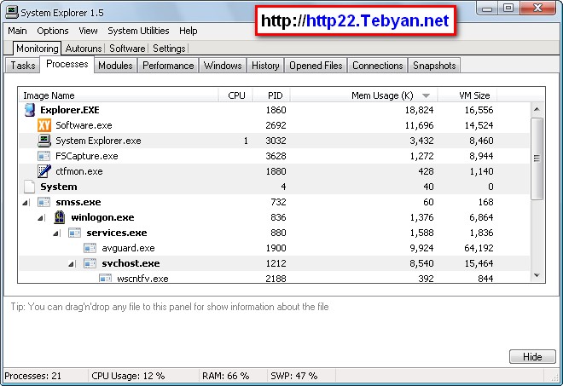Viewport: 563px width, 386px height.
Task: Select the ctfmon.exe process row
Action: (275, 171)
